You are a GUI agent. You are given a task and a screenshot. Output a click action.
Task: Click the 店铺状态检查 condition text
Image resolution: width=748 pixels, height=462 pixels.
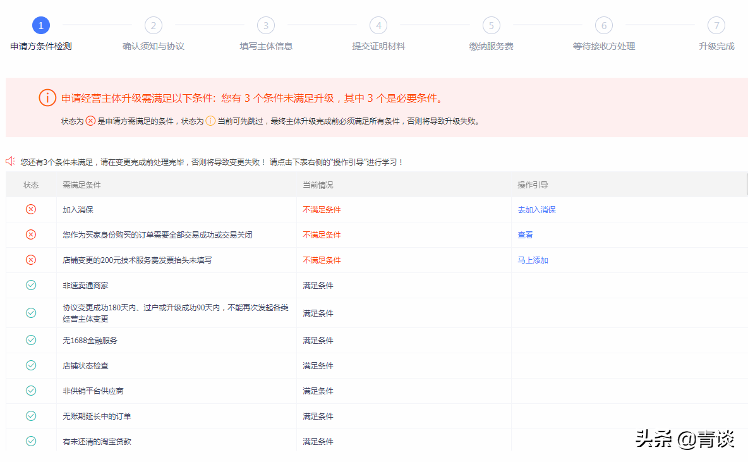85,365
